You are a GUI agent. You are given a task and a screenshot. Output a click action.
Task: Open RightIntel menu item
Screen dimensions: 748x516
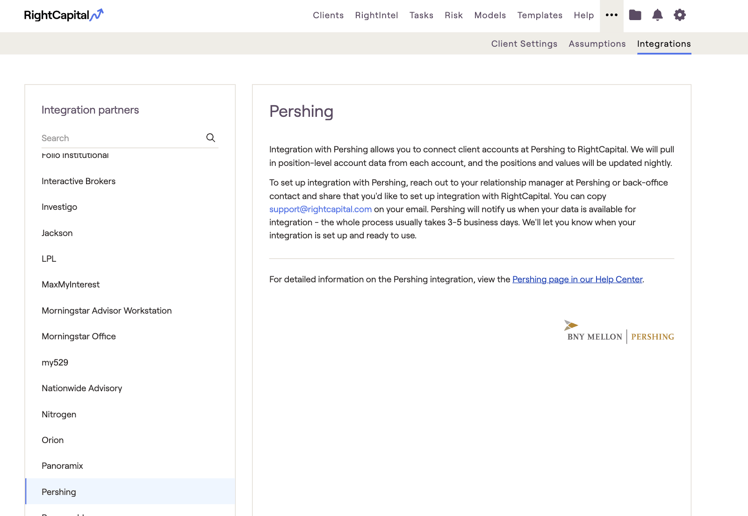[x=376, y=15]
